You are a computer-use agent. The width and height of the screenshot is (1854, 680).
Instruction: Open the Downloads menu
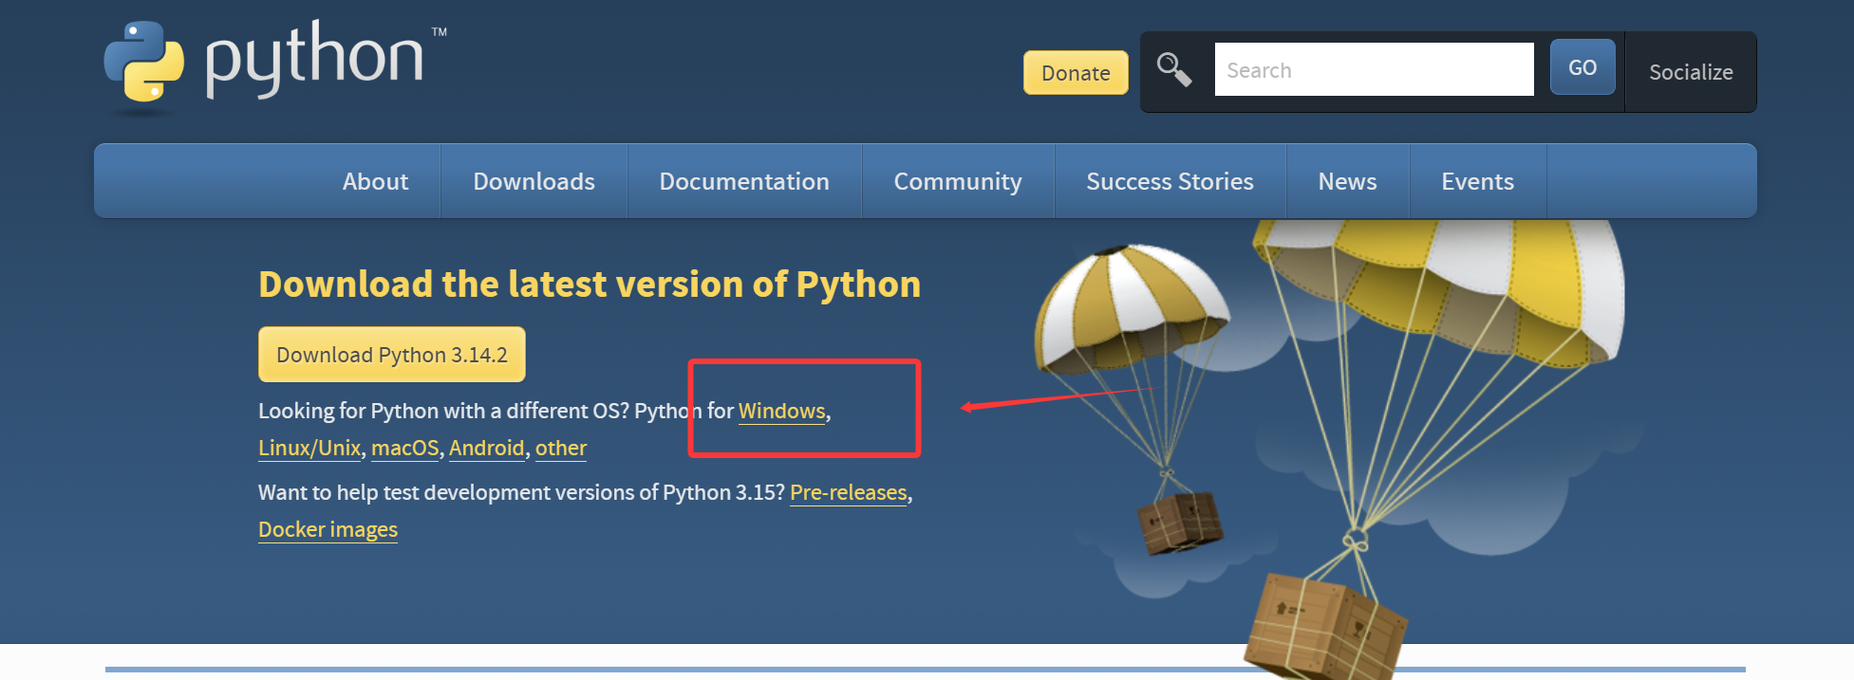(x=534, y=181)
